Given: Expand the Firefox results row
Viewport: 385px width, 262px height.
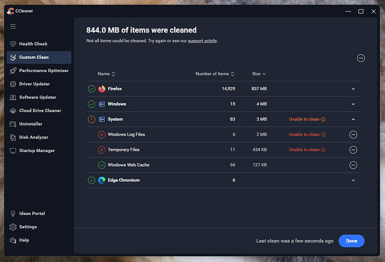Looking at the screenshot, I should tap(353, 89).
